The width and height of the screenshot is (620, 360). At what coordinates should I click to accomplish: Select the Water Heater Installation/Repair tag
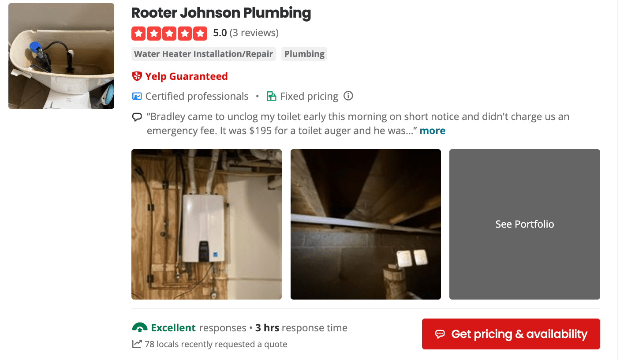coord(204,54)
